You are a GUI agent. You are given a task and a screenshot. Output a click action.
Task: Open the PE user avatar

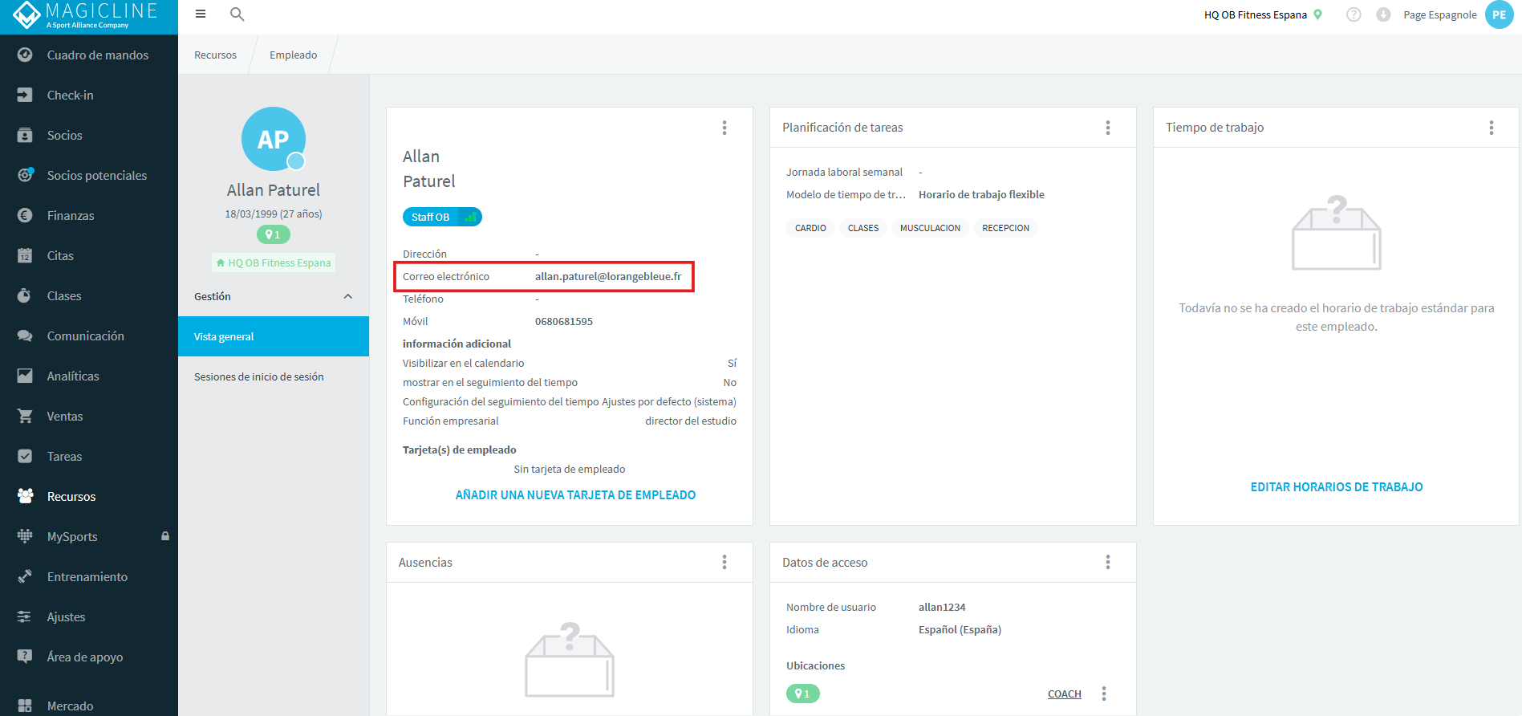pyautogui.click(x=1499, y=14)
